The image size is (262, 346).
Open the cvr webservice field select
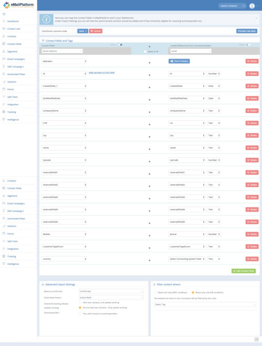click(187, 123)
